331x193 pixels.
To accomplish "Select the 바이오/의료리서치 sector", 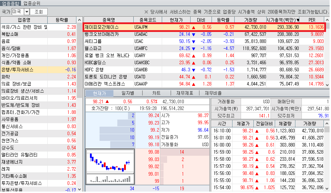I will tap(39, 98).
